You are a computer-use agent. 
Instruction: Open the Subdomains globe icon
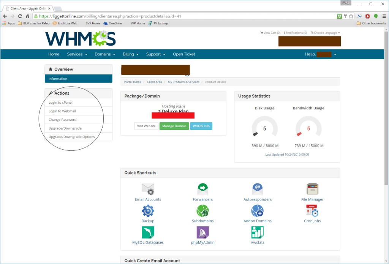(203, 211)
